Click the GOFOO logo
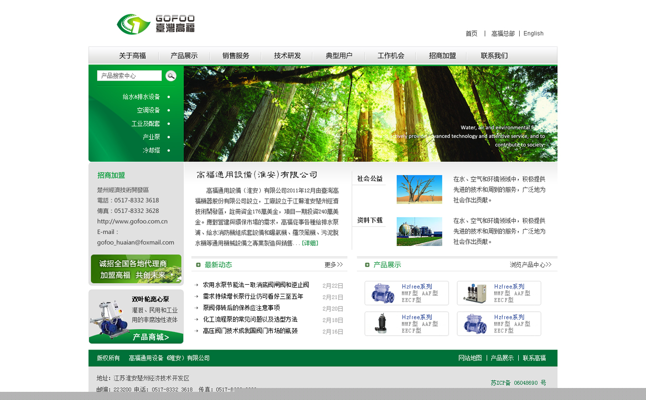The image size is (646, 400). (x=156, y=24)
